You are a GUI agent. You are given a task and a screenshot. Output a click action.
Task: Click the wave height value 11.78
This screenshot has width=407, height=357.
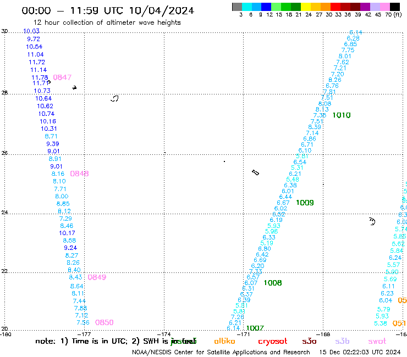pos(40,77)
